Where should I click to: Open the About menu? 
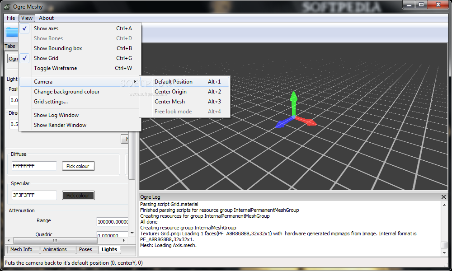tap(47, 18)
